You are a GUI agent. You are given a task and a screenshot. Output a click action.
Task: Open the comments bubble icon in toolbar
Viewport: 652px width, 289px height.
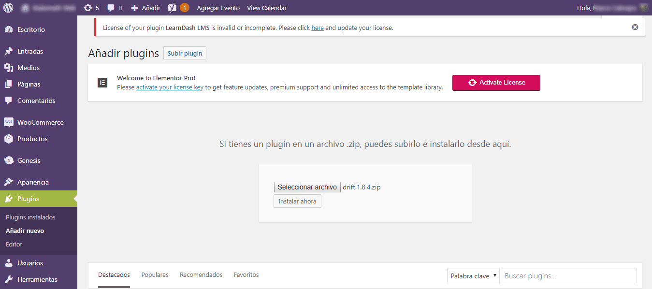point(115,8)
